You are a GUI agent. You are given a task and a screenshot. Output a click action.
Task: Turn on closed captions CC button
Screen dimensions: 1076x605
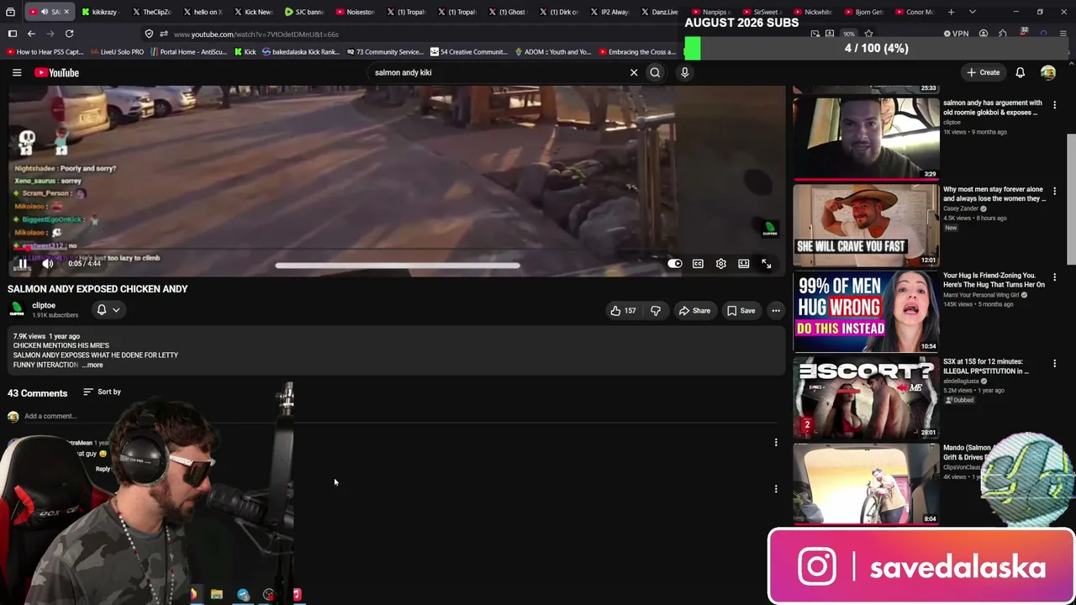(698, 264)
